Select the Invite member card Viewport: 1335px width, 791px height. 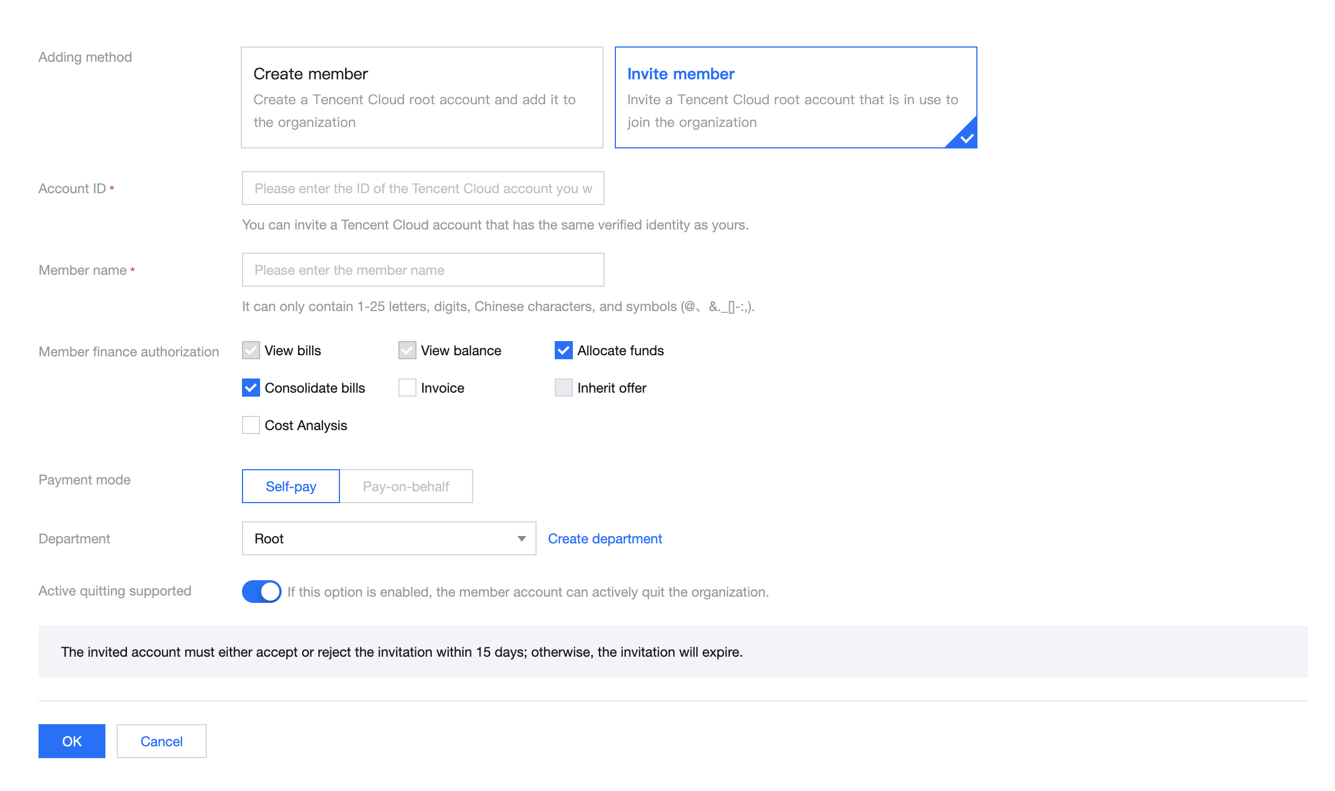pos(795,97)
